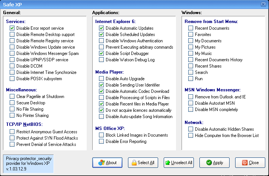
Task: Enable Disable Remote Desktop support
Action: [12, 35]
